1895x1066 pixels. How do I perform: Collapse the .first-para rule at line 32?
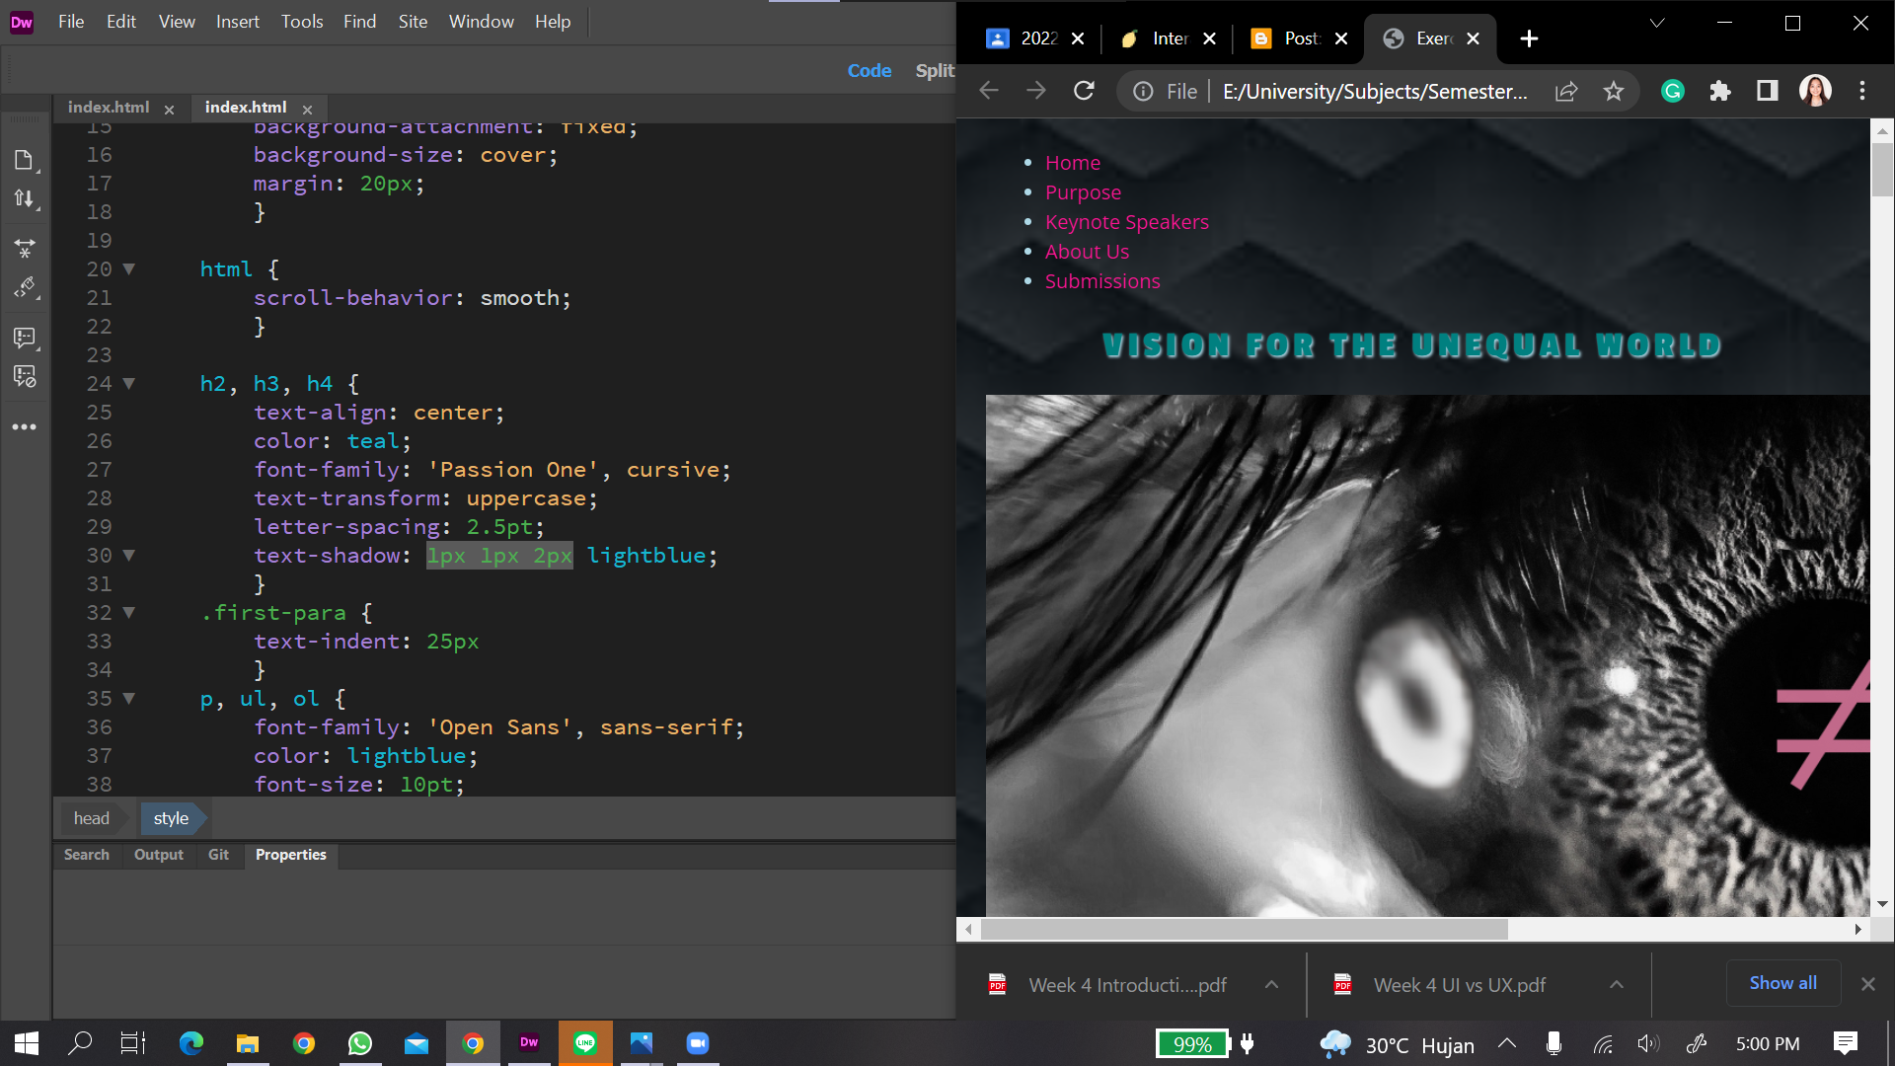(128, 613)
